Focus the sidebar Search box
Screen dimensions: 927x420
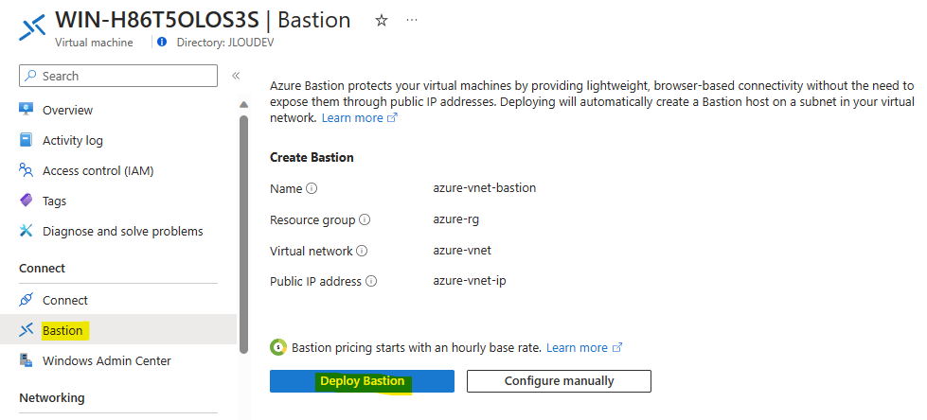(118, 76)
